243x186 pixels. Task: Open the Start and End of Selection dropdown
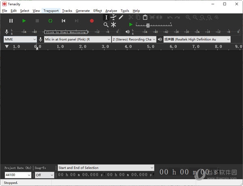pos(106,168)
